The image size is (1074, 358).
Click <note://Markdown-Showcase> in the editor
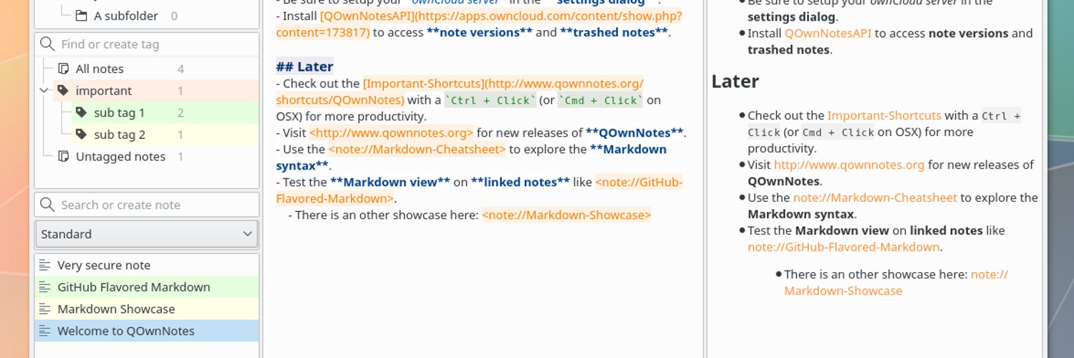(x=566, y=215)
